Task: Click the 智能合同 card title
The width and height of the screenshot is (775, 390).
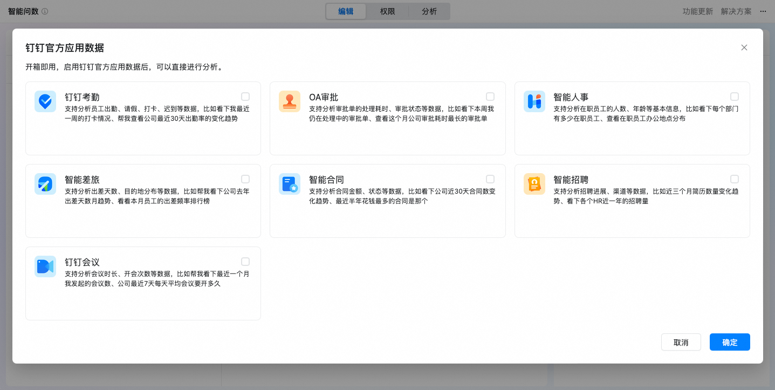Action: [326, 180]
